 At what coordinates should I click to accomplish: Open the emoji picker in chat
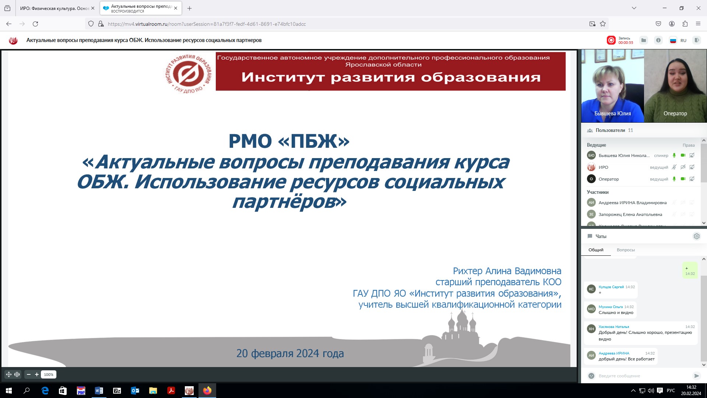pos(591,376)
